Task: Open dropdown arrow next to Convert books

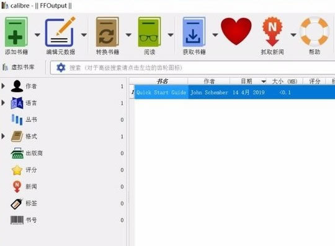Action: click(128, 35)
